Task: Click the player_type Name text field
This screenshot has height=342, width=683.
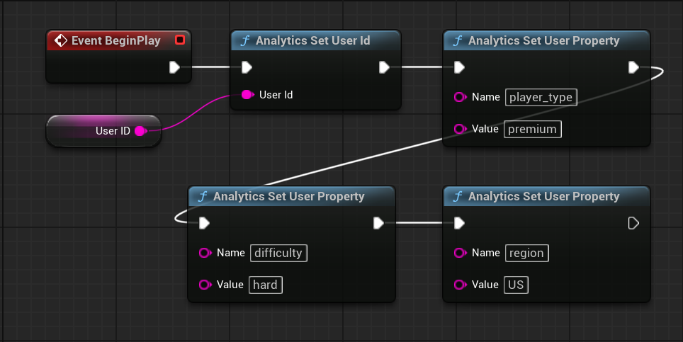Action: [x=541, y=98]
